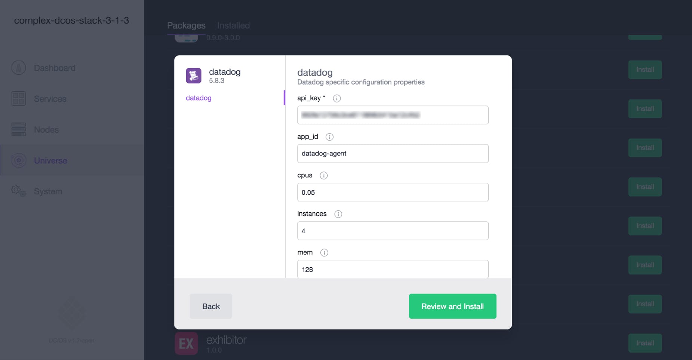The height and width of the screenshot is (360, 692).
Task: Click the Universe sidebar icon
Action: click(x=19, y=160)
